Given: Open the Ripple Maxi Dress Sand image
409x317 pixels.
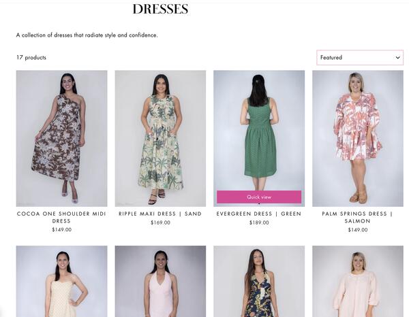Looking at the screenshot, I should coord(160,139).
